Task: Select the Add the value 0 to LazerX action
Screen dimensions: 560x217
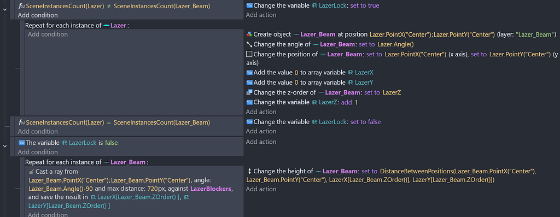Action: pyautogui.click(x=310, y=73)
